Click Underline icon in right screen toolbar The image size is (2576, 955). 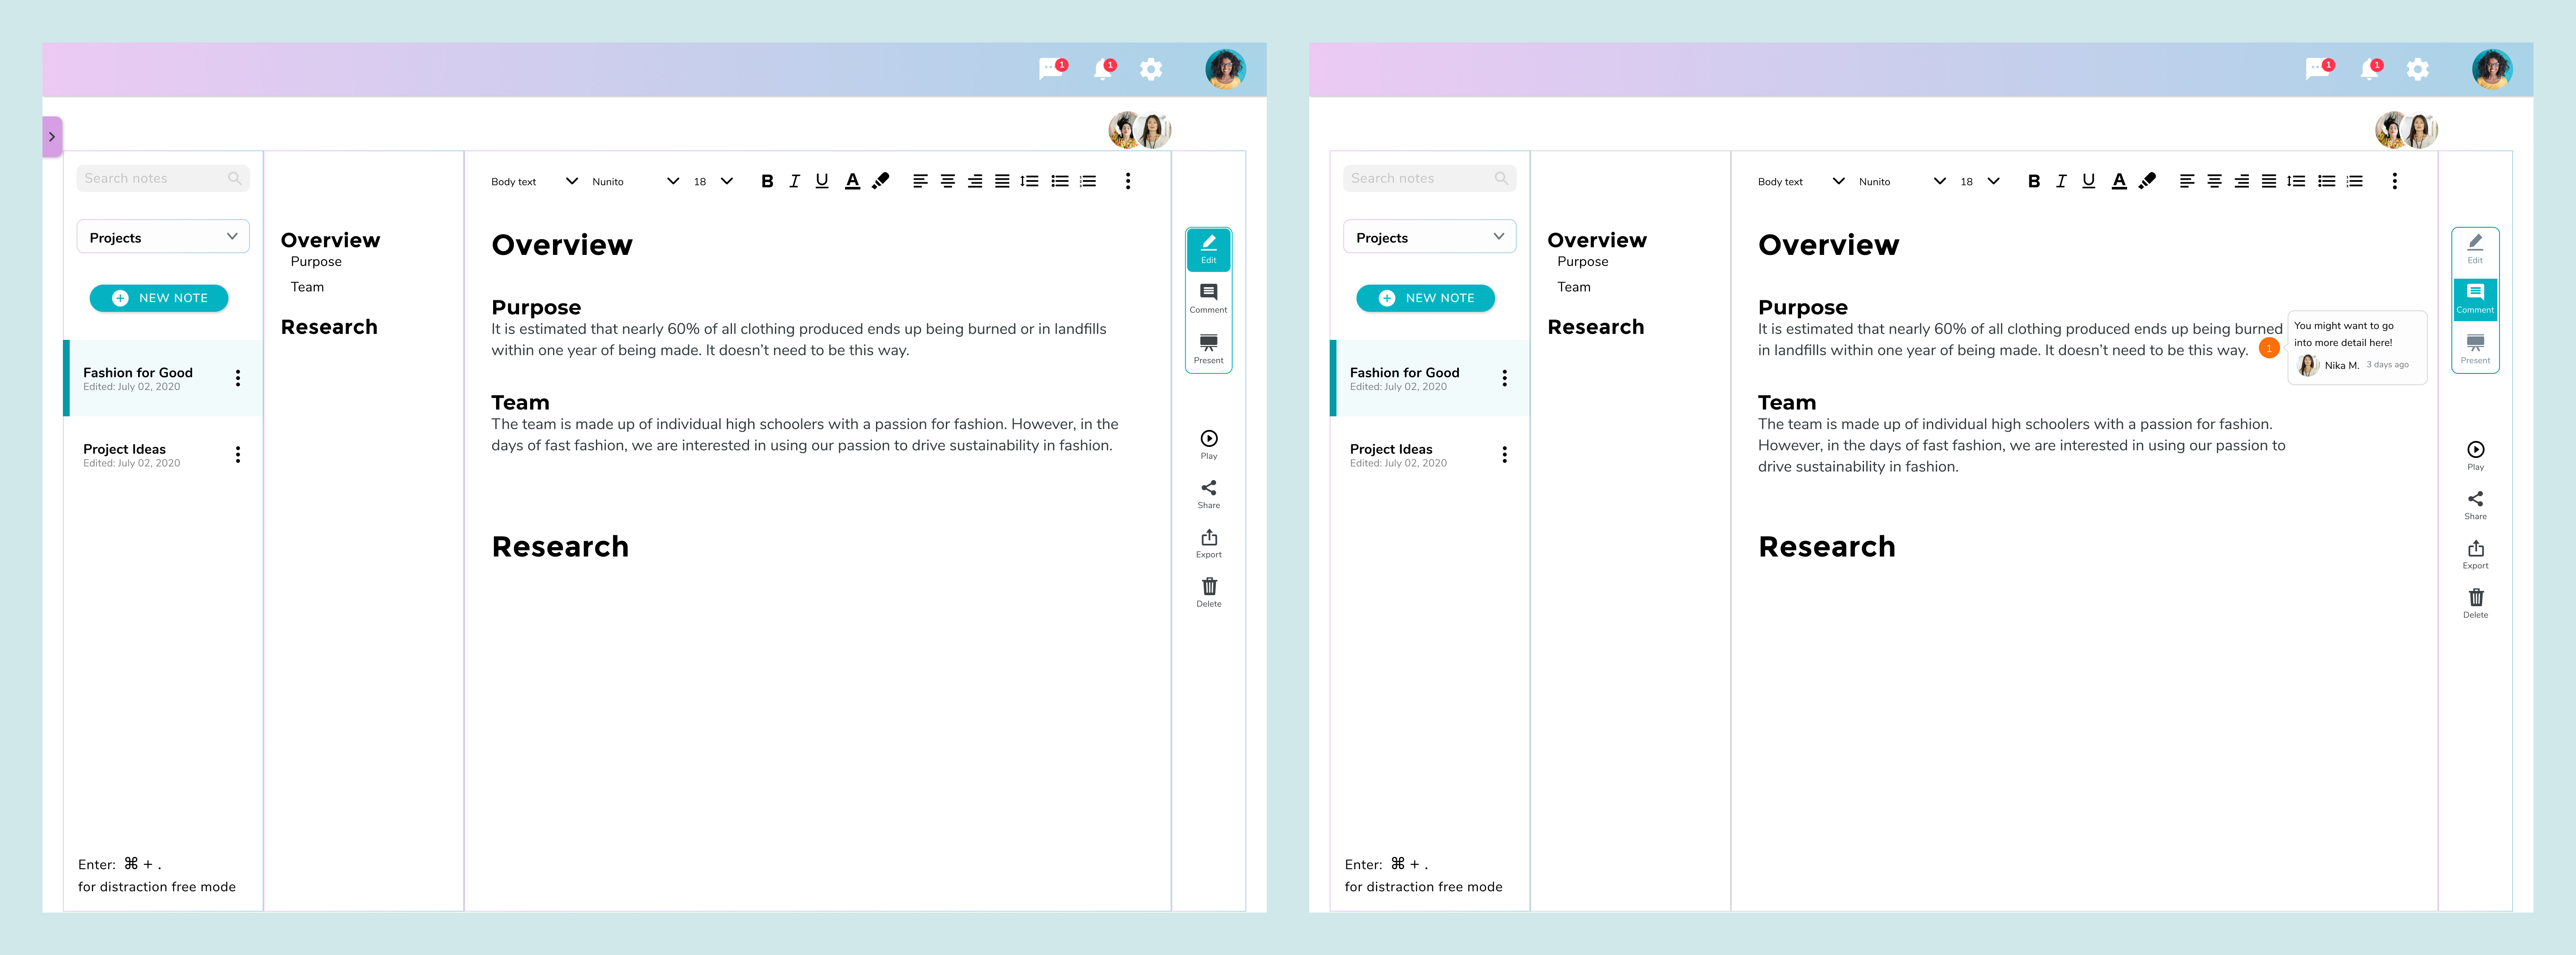pyautogui.click(x=2089, y=181)
